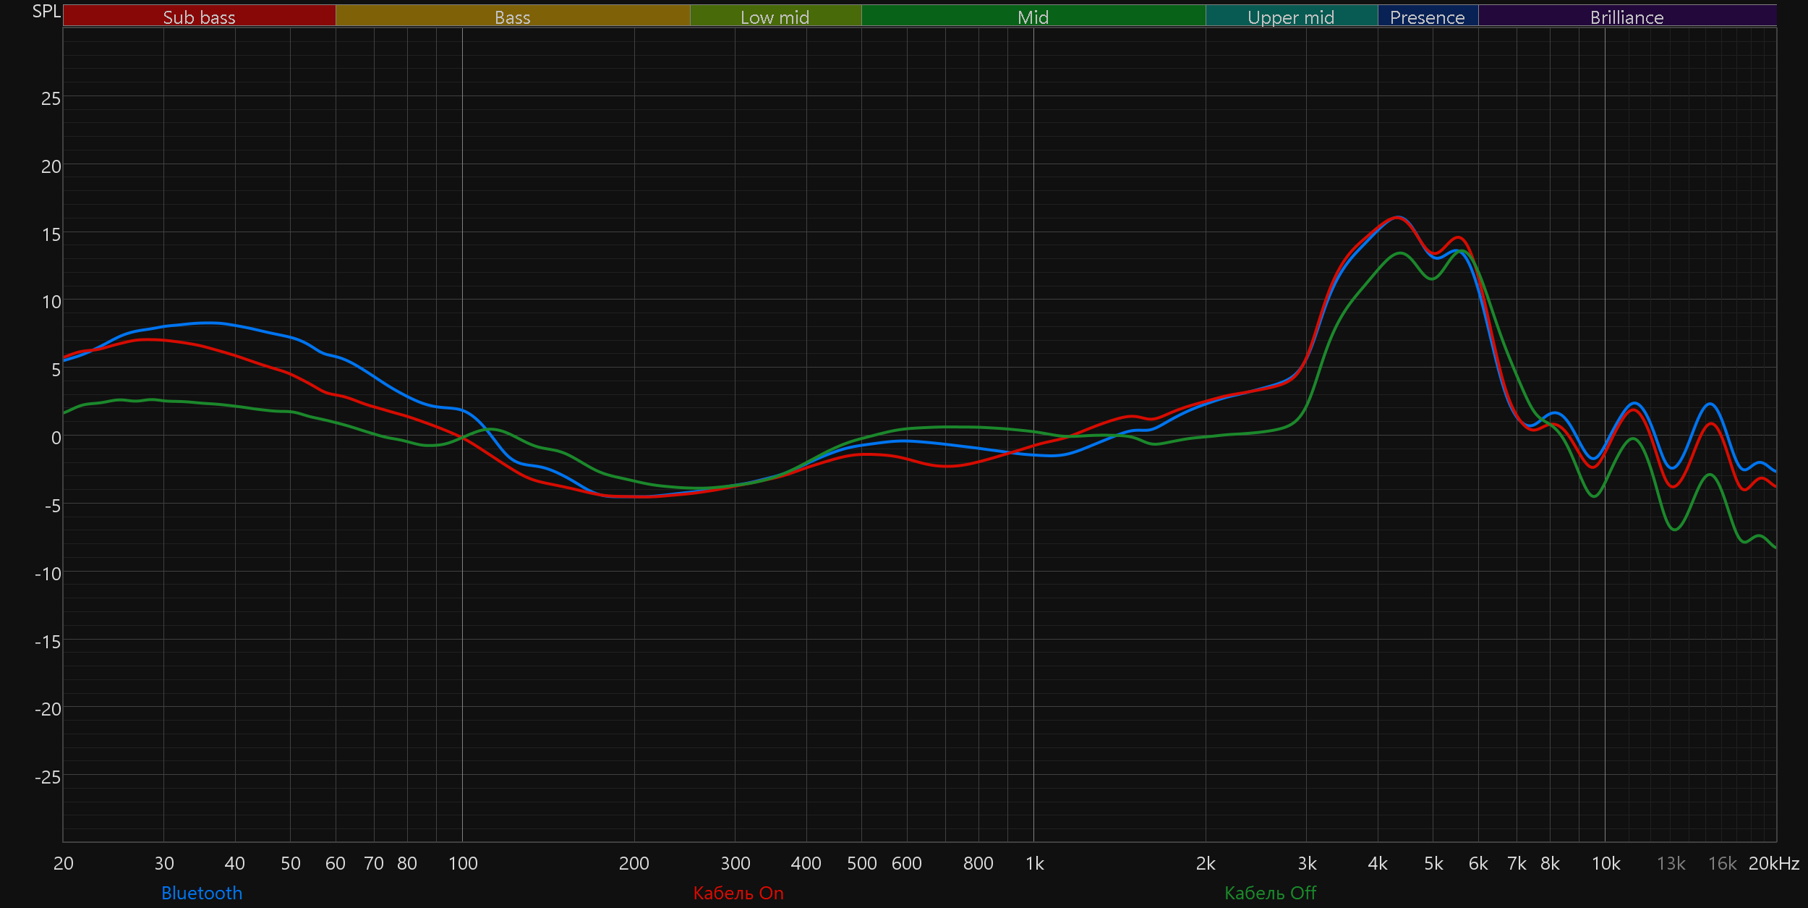
Task: Click the Sub bass band header
Action: point(199,17)
